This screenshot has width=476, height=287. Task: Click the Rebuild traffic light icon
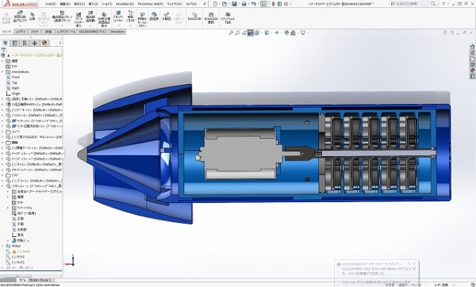point(274,4)
